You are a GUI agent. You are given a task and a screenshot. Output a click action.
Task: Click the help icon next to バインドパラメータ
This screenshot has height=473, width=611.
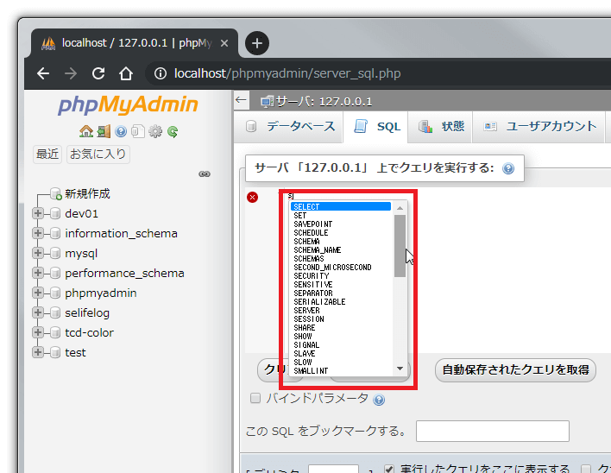coord(379,400)
